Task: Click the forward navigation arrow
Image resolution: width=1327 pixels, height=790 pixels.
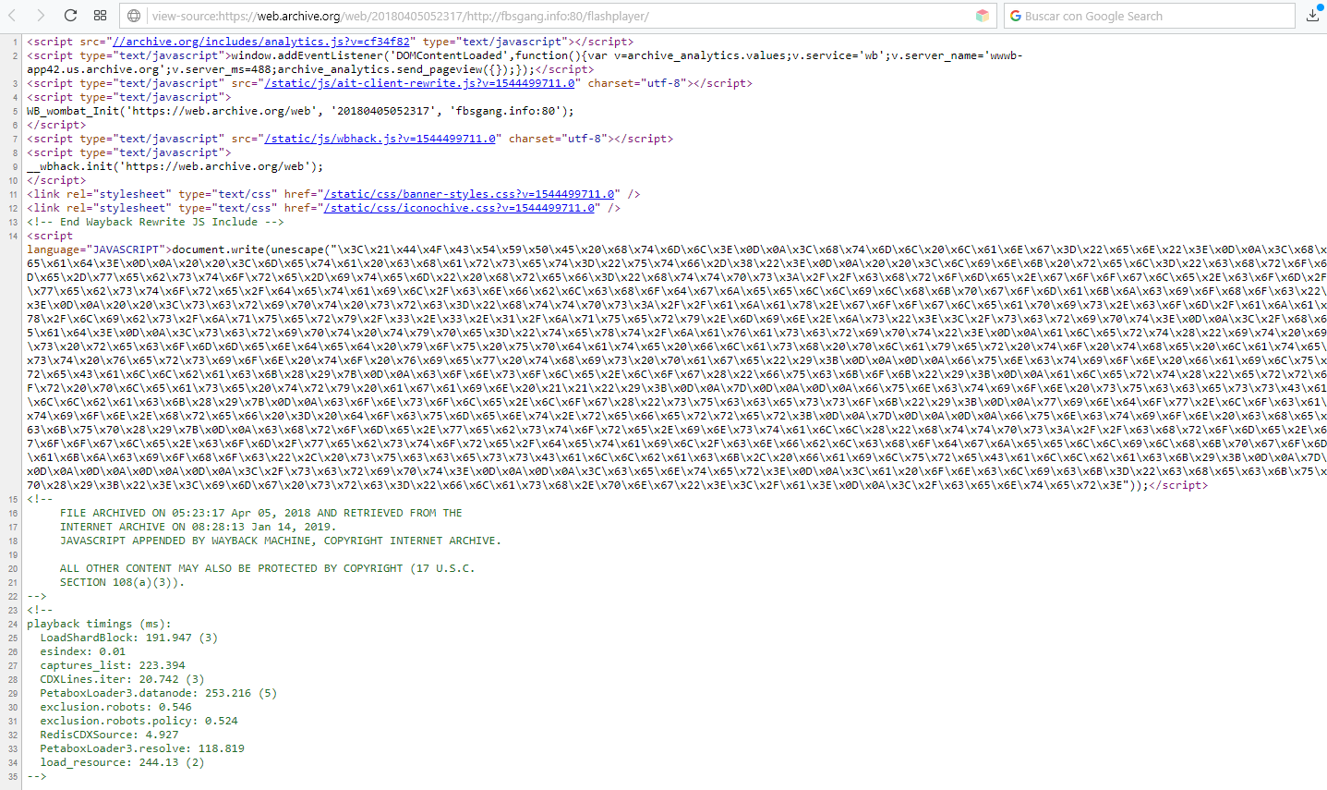Action: (x=41, y=16)
